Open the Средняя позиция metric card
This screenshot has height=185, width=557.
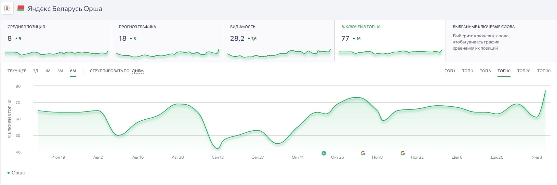[x=56, y=40]
